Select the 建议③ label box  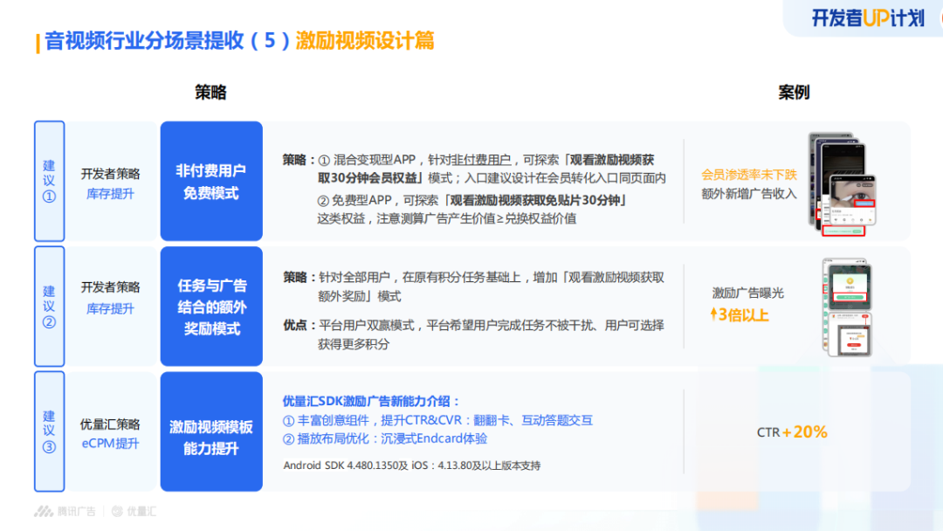click(49, 431)
